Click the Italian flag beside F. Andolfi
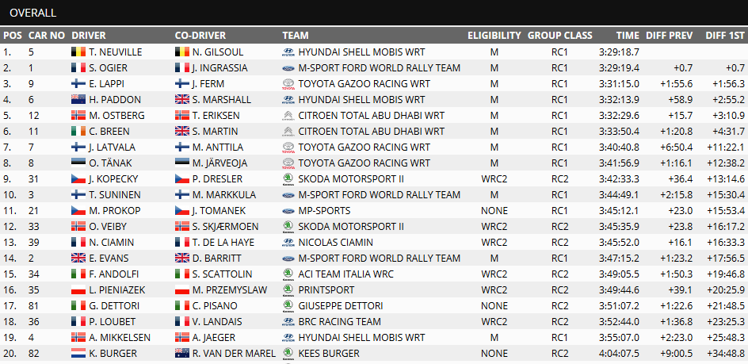Viewport: 748px width, 364px height. click(x=78, y=274)
